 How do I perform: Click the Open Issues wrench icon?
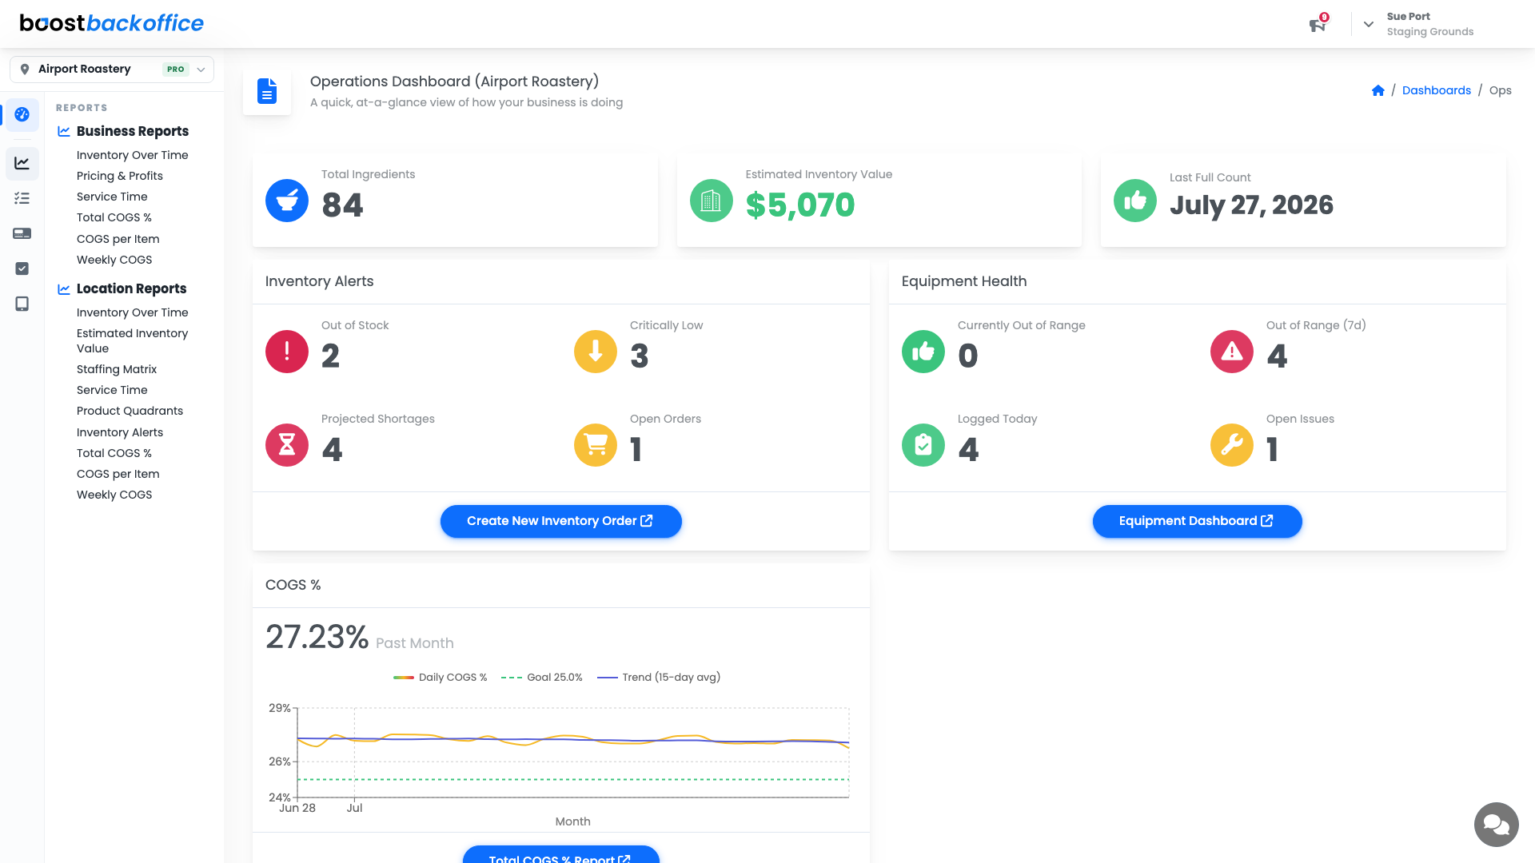click(x=1232, y=445)
